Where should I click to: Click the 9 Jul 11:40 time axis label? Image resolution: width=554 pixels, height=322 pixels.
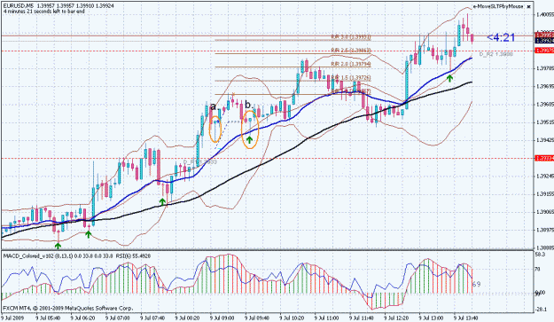363,318
